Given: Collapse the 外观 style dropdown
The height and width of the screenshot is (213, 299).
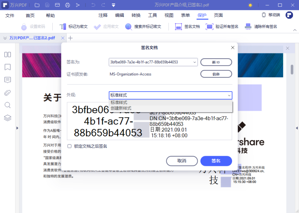Looking at the screenshot, I should (x=229, y=95).
